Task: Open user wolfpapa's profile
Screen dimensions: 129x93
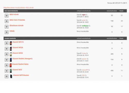Action: tap(85, 26)
